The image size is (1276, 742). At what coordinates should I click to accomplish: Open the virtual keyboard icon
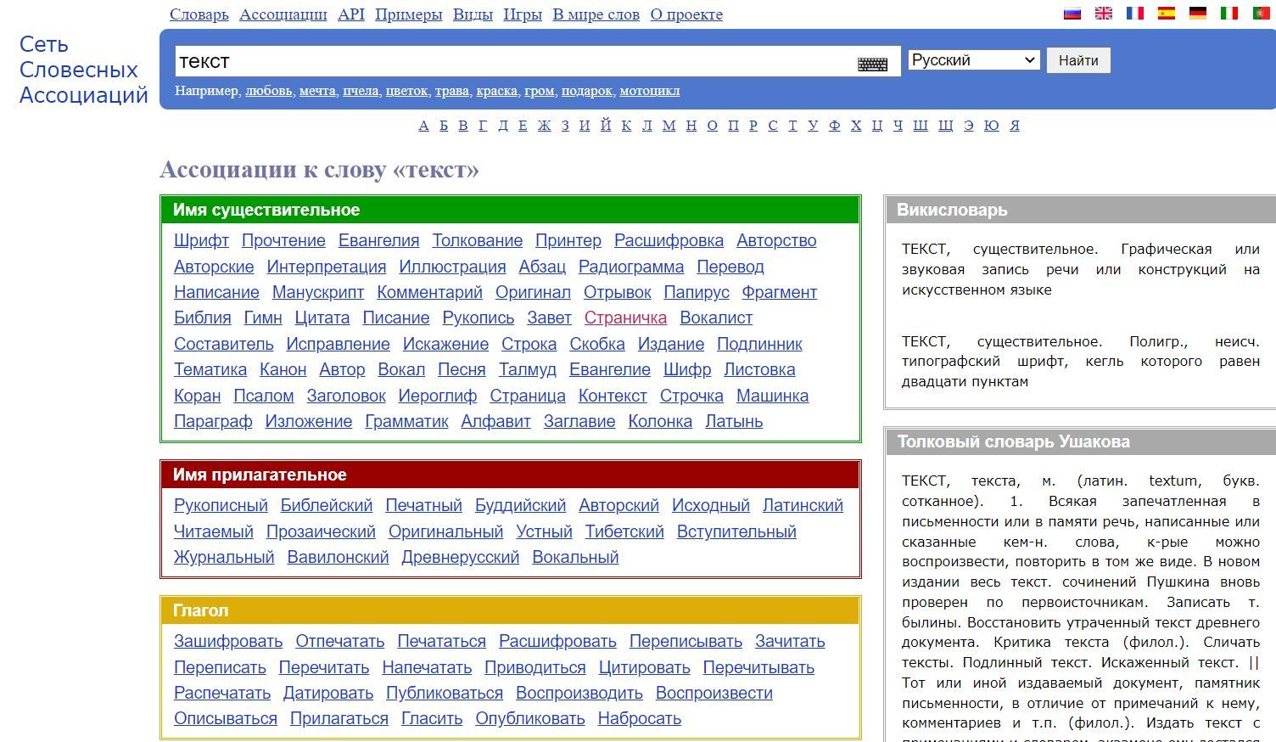pos(872,64)
